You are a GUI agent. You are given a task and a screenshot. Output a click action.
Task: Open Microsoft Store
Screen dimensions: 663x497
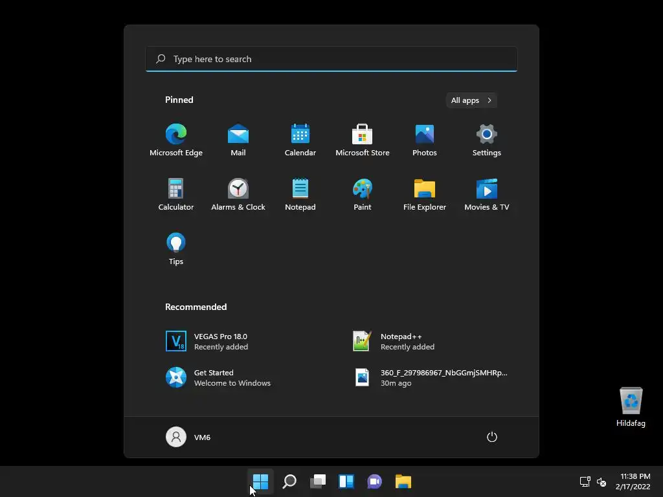click(x=363, y=140)
